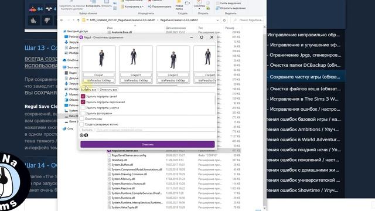Enable Удалить фотографии checkbox

tap(83, 113)
